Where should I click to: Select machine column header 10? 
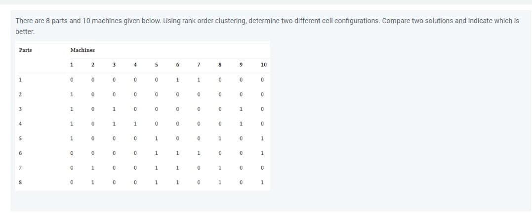(x=264, y=65)
